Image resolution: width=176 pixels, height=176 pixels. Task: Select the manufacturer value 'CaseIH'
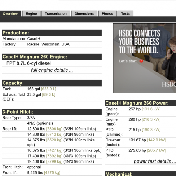[33, 39]
